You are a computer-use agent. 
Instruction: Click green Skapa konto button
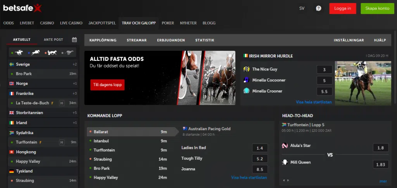[377, 9]
